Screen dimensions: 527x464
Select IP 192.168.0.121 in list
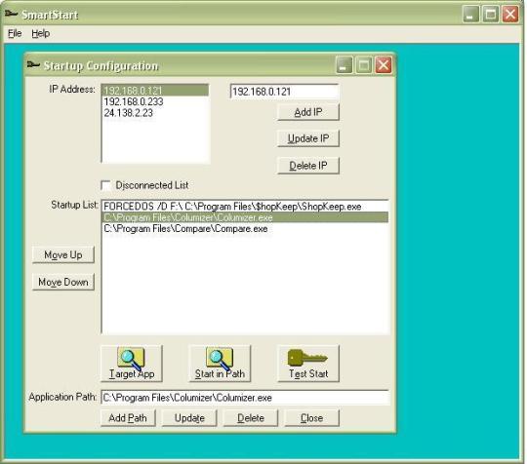coord(155,91)
